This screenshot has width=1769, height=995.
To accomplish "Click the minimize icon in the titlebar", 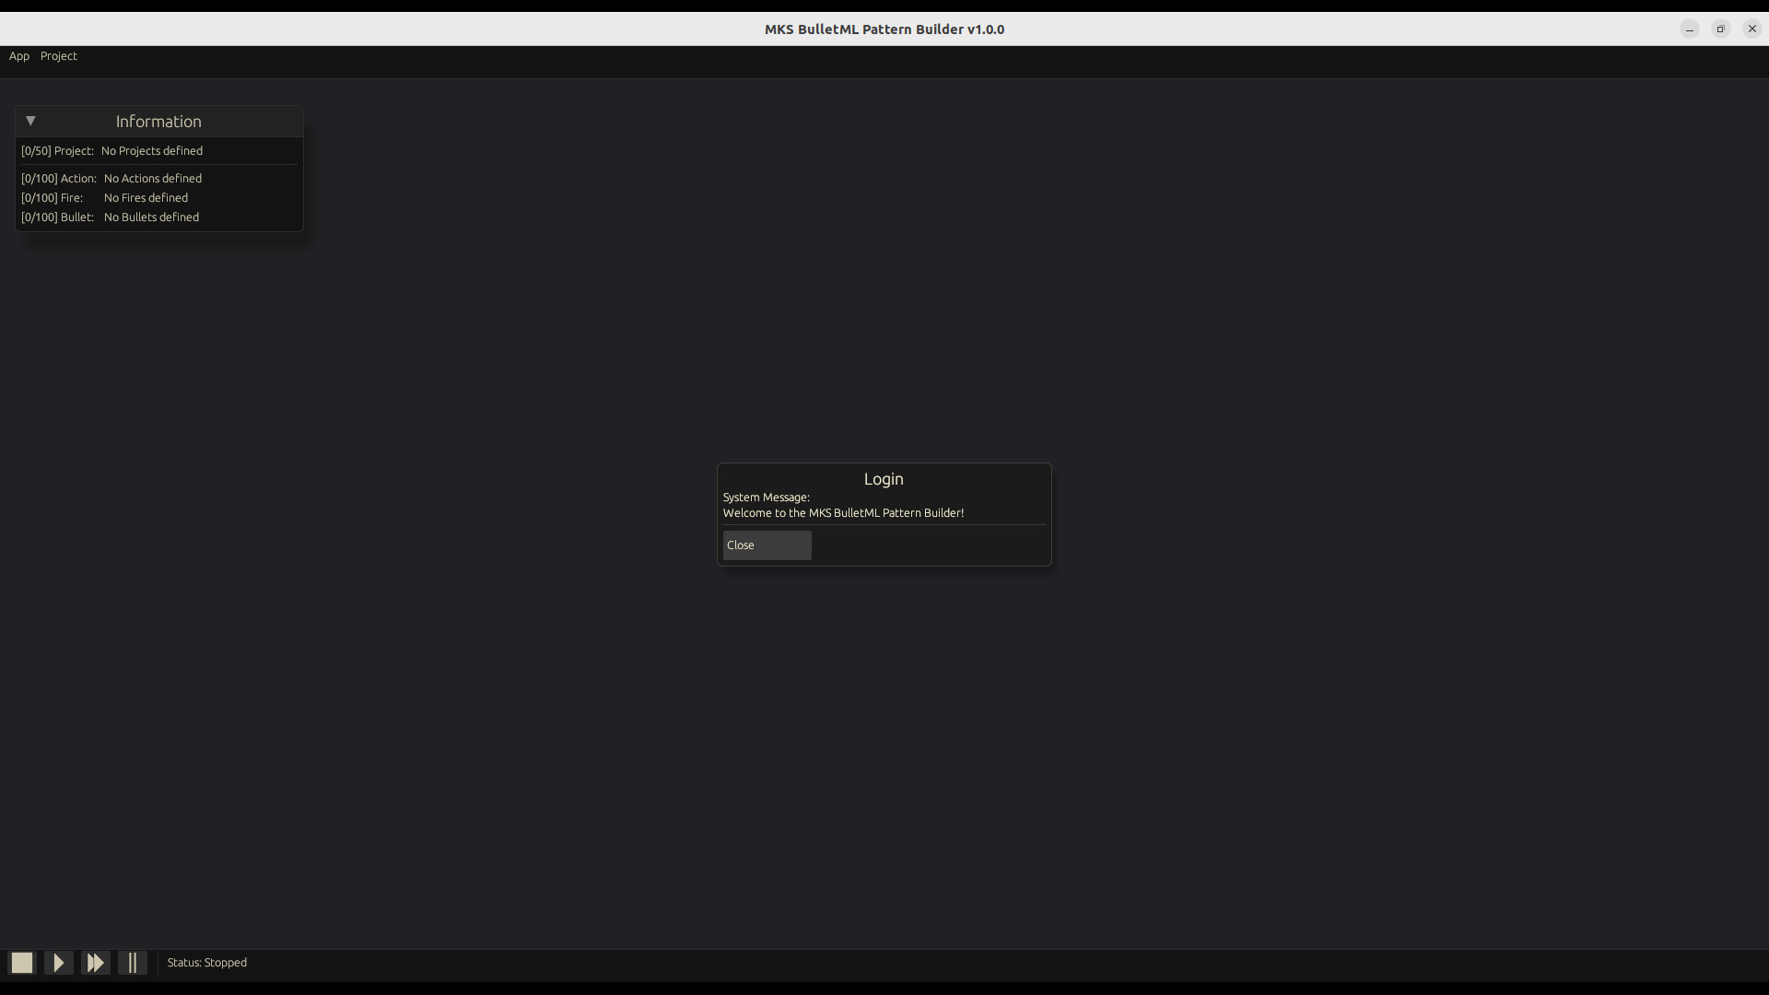I will [x=1689, y=29].
